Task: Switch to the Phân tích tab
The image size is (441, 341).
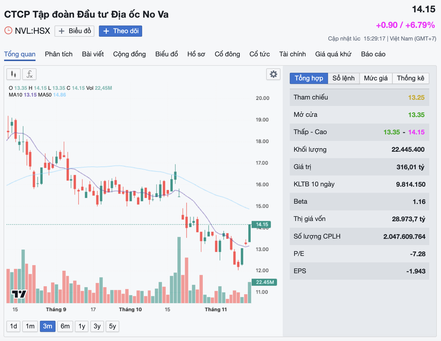Action: [59, 54]
